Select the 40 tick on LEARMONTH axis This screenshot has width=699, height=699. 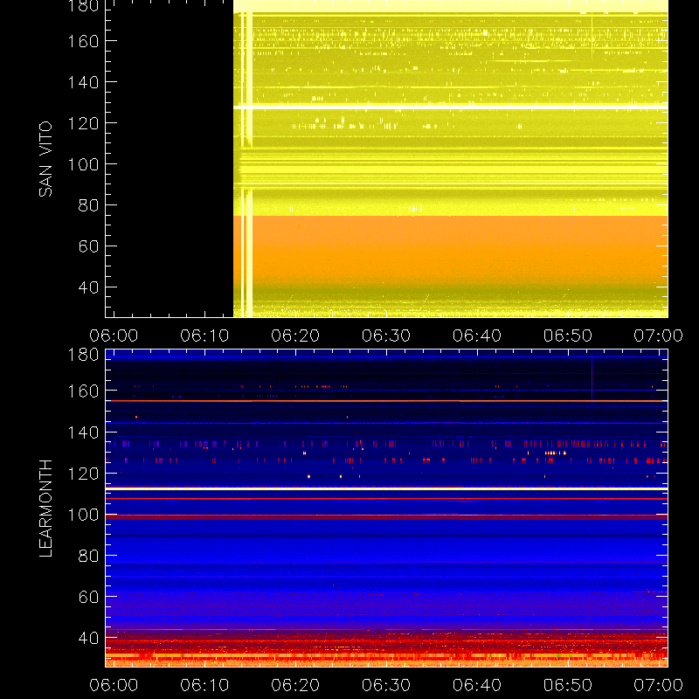(88, 638)
